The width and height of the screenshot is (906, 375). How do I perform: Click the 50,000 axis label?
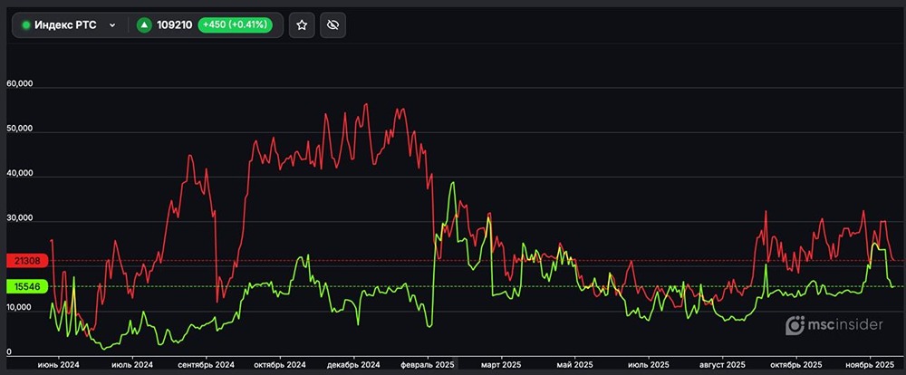pyautogui.click(x=20, y=129)
